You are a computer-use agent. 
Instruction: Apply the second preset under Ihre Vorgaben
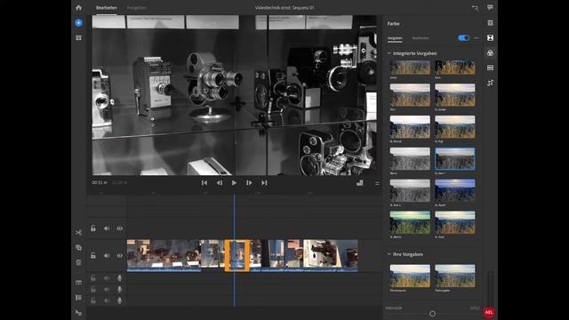(454, 276)
